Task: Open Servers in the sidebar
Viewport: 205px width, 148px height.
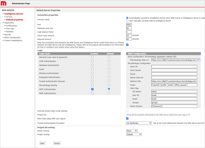Action: [x=9, y=17]
